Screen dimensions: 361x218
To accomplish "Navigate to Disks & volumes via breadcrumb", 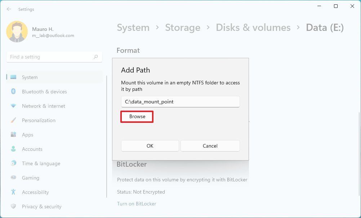I will 253,27.
